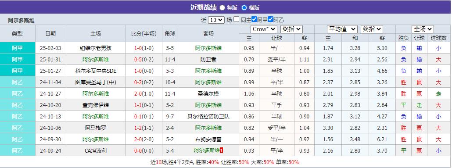Click the 角球 column header

170,33
